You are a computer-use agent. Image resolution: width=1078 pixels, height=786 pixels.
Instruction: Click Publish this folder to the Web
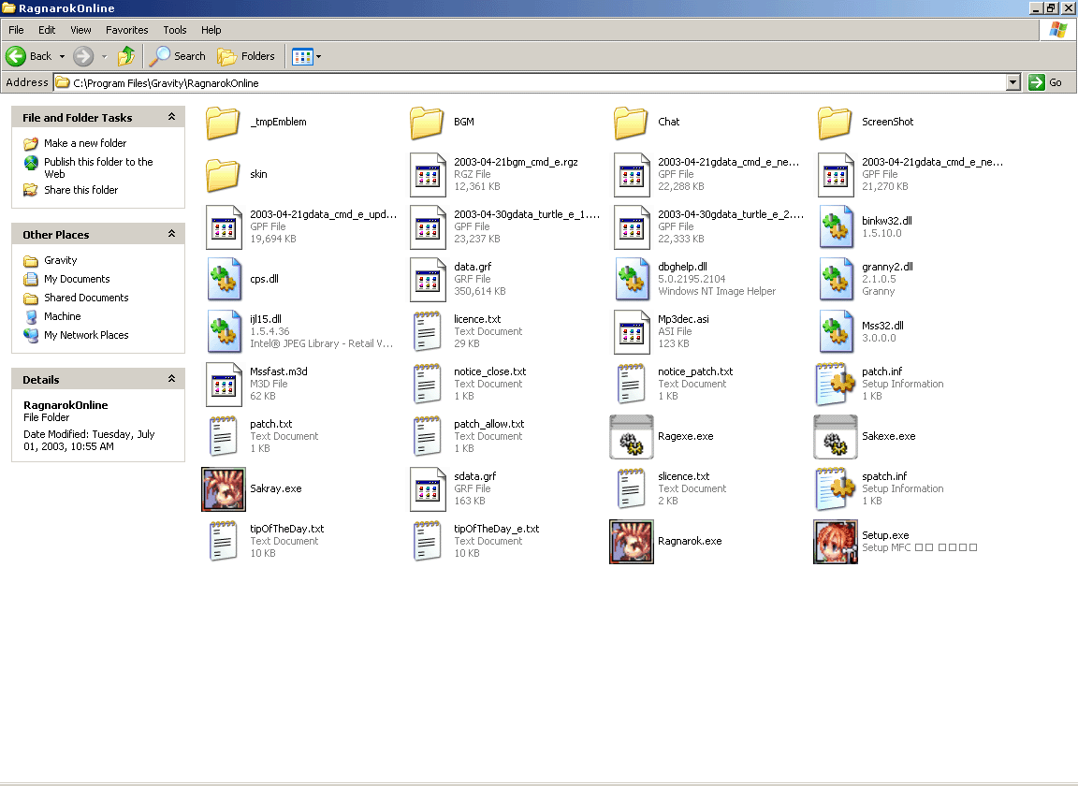[98, 167]
